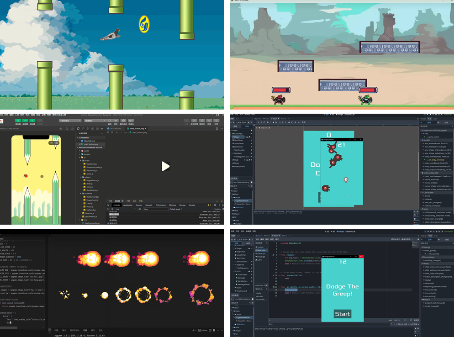Toggle StartPosition visibility eye in Godot 2D scene tree

point(251,150)
